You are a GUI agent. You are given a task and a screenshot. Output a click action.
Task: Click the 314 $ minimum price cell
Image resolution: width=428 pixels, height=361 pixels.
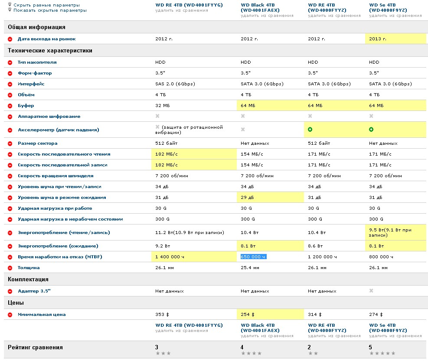pos(315,315)
